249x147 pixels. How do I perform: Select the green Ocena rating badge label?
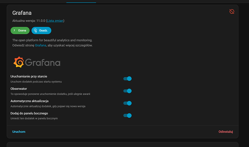point(22,31)
